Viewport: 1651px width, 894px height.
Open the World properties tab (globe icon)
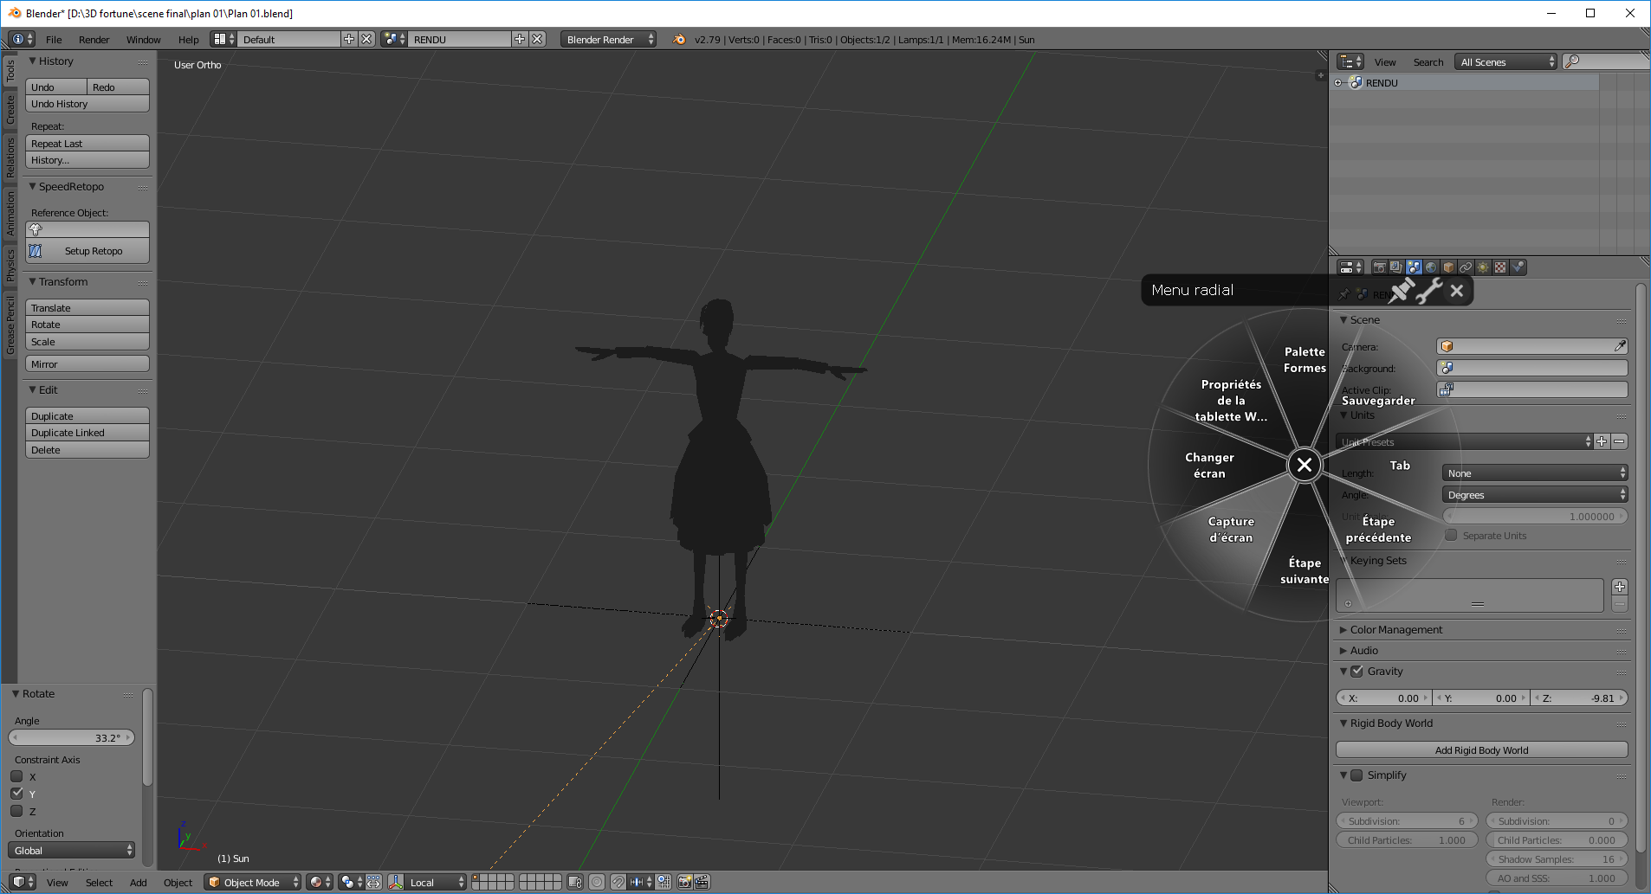(x=1431, y=267)
